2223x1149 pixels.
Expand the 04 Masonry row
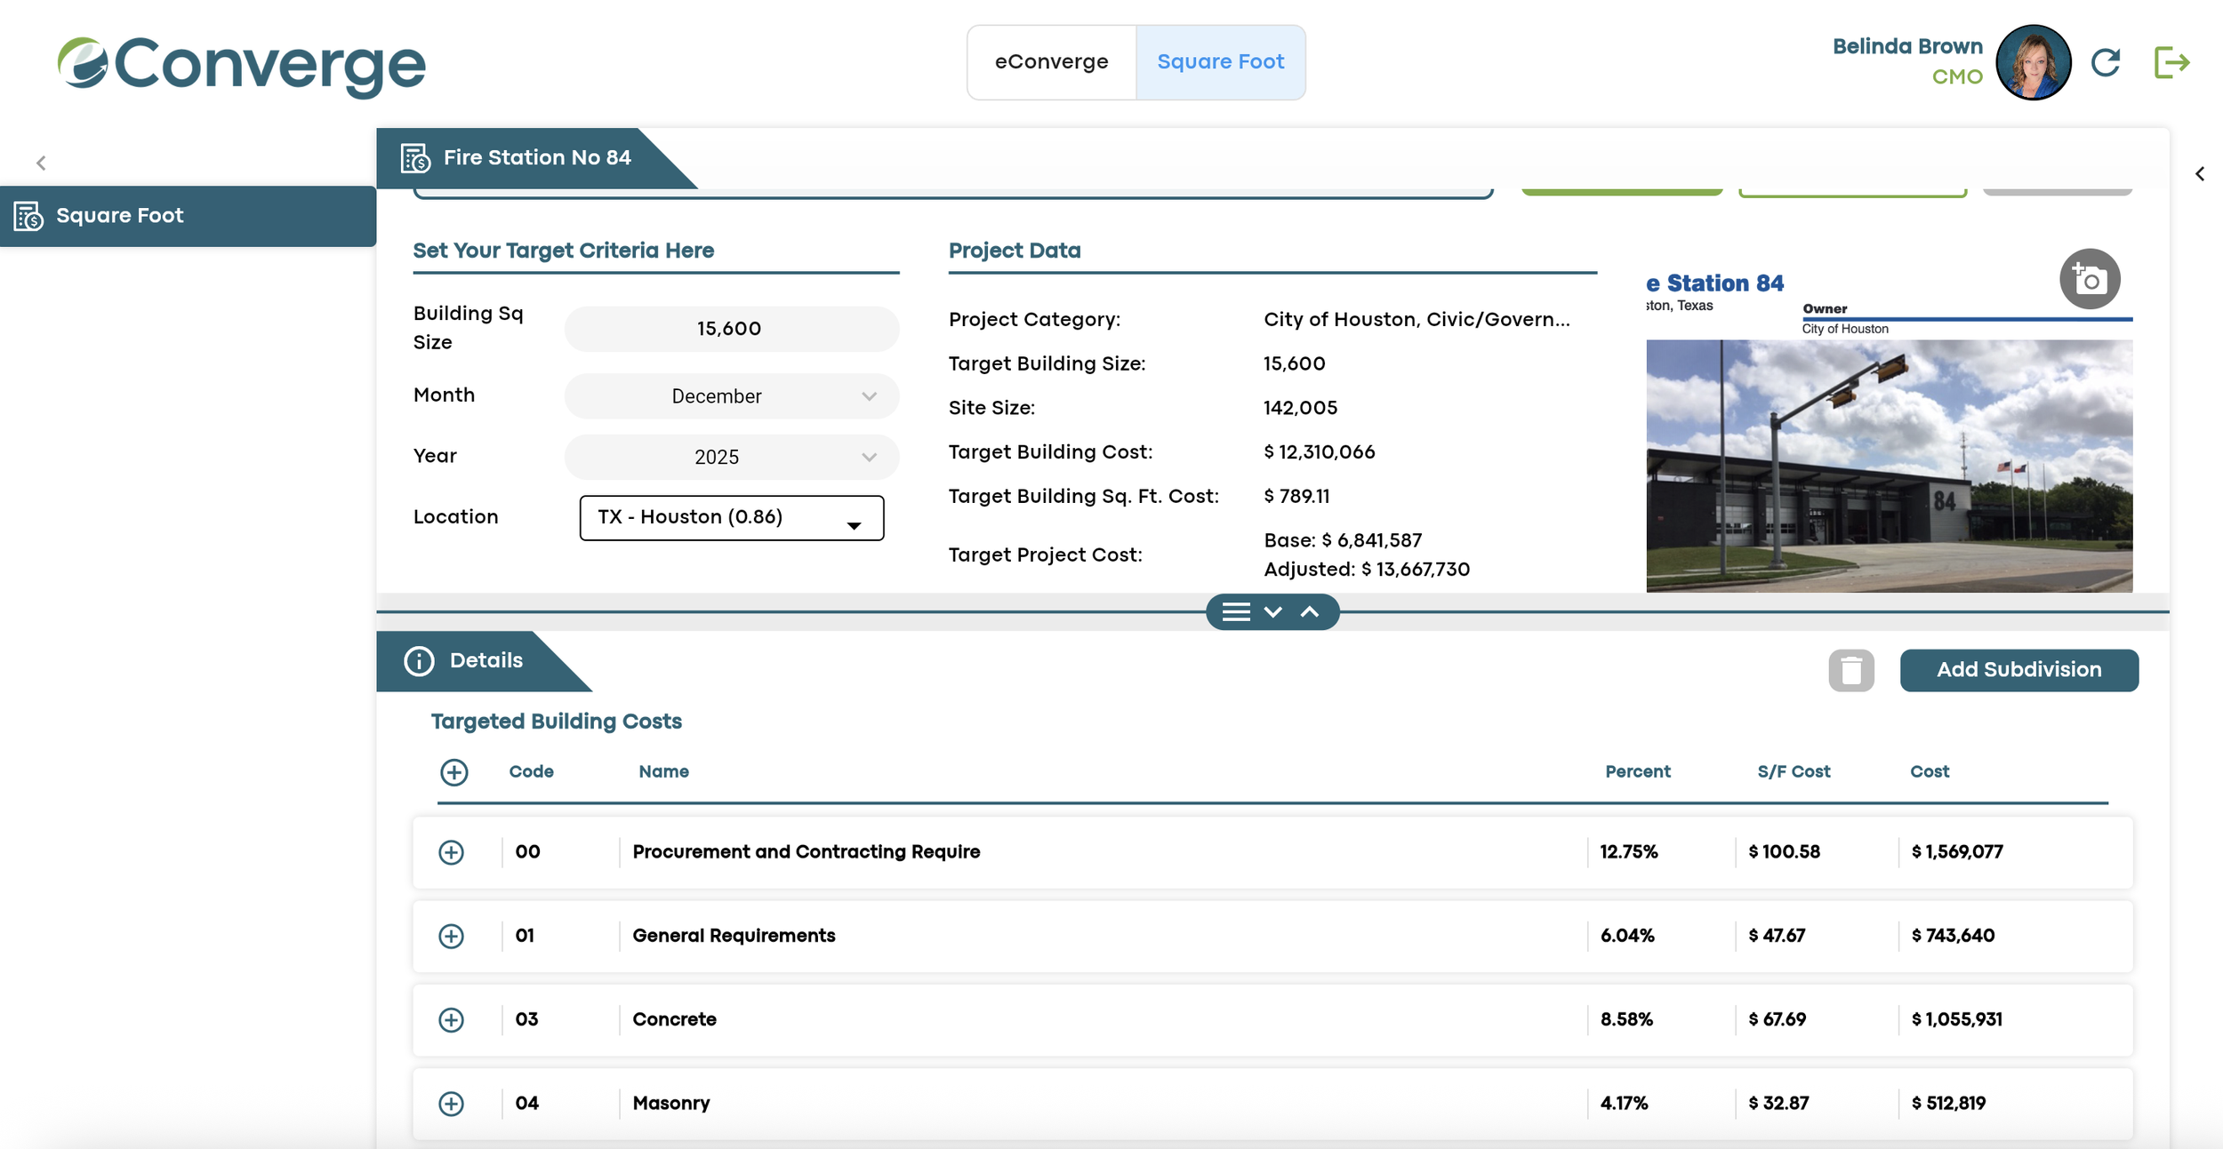pos(451,1103)
